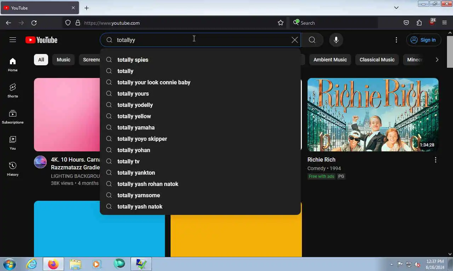Open the Windows Start menu
Screen dimensions: 453x271
pyautogui.click(x=9, y=264)
